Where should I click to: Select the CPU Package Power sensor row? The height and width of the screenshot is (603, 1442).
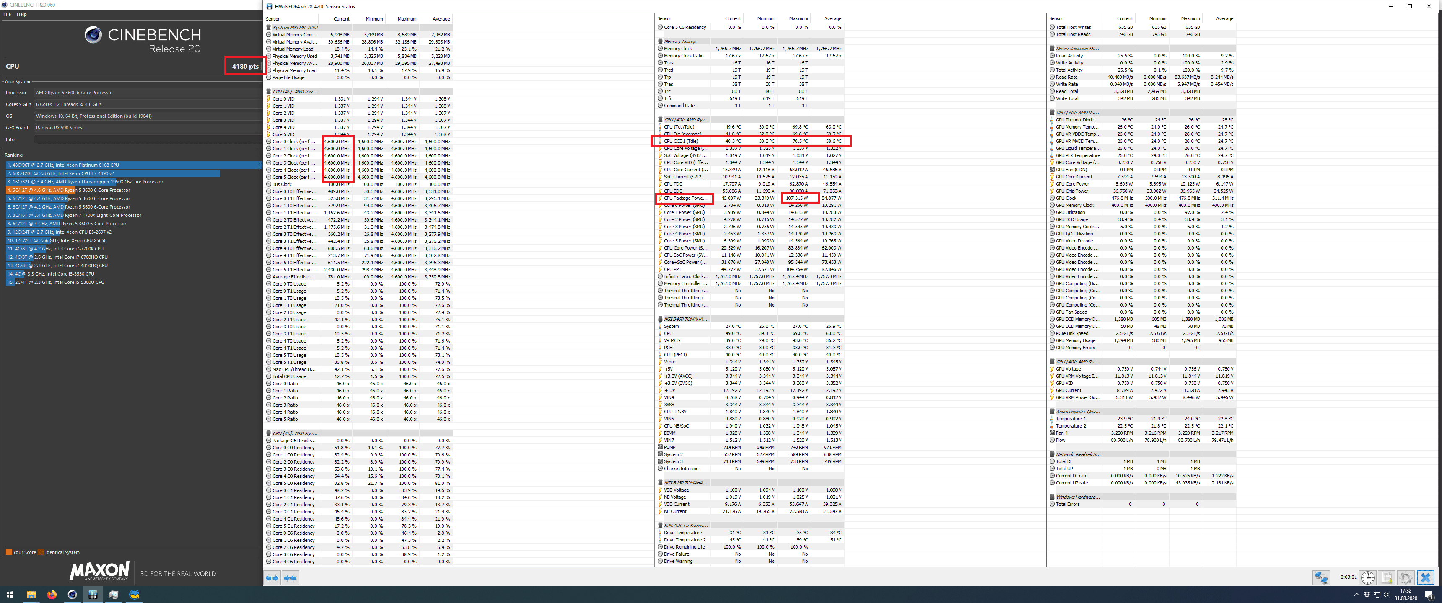[x=685, y=198]
